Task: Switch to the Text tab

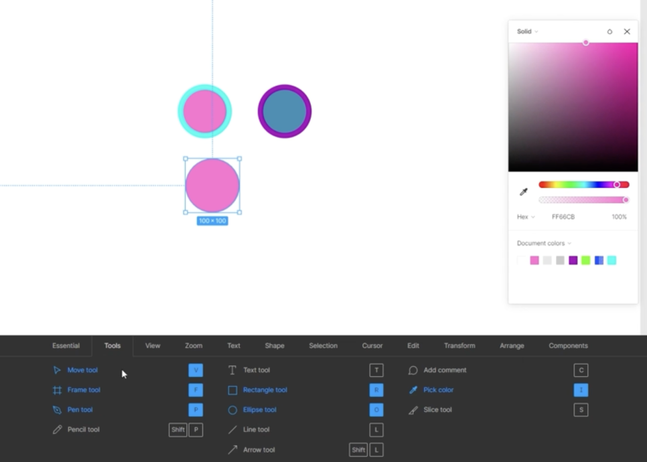Action: point(234,345)
